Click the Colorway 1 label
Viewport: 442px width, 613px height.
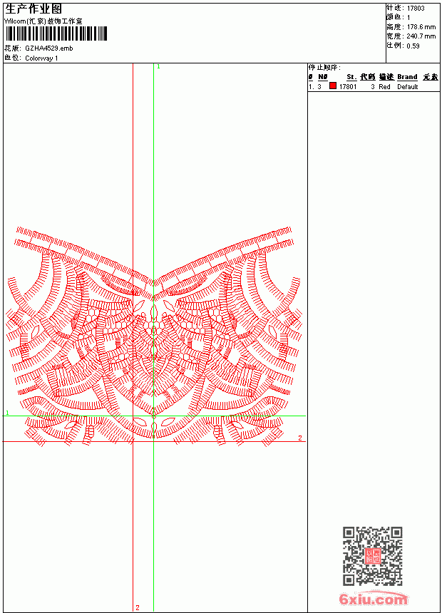[x=41, y=58]
